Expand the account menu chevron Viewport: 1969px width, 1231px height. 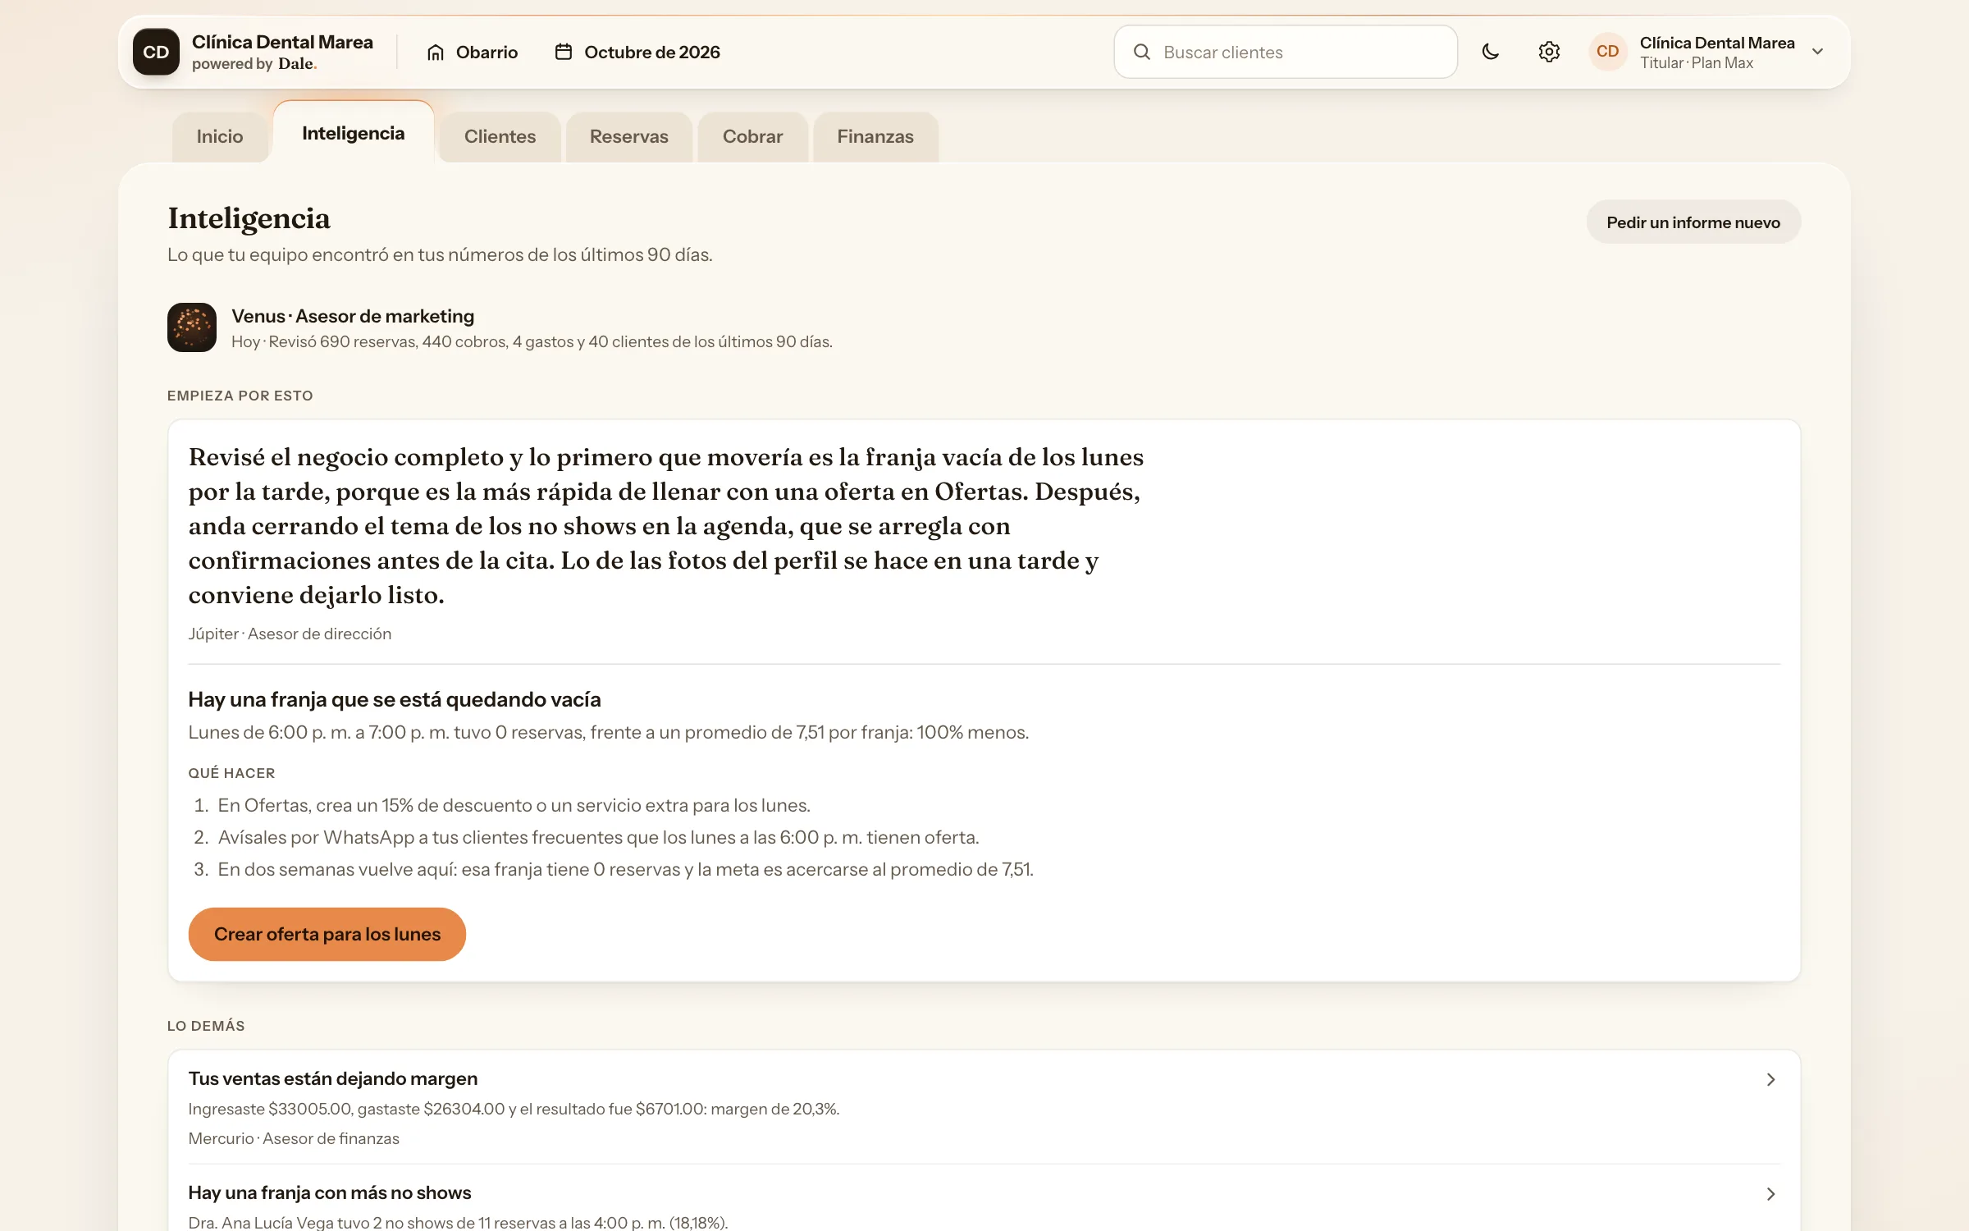tap(1817, 52)
